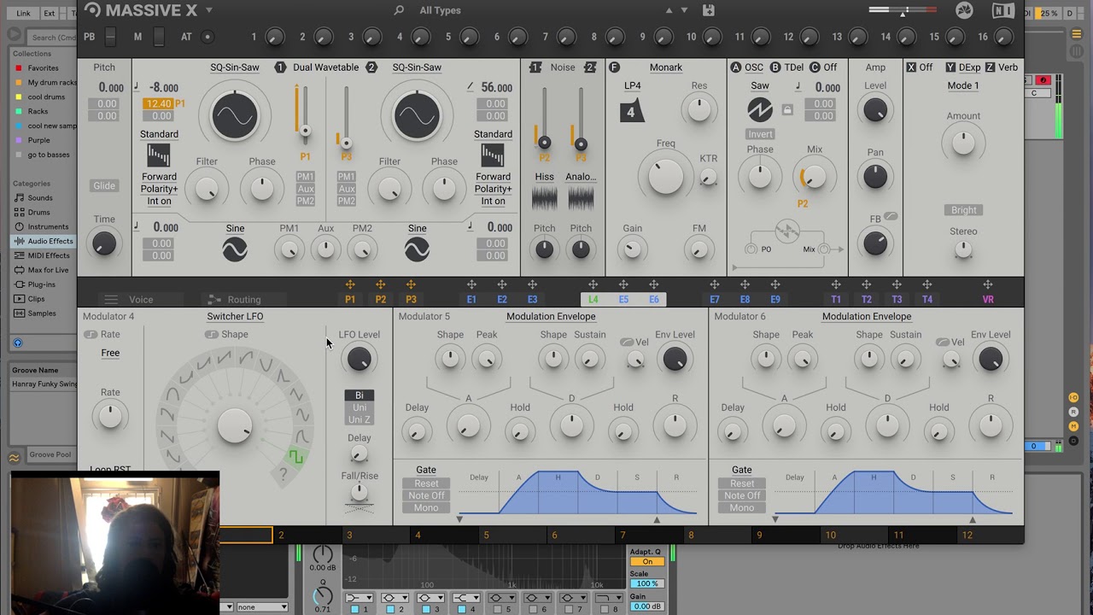The height and width of the screenshot is (615, 1093).
Task: Open the All Types preset filter dropdown
Action: [x=440, y=10]
